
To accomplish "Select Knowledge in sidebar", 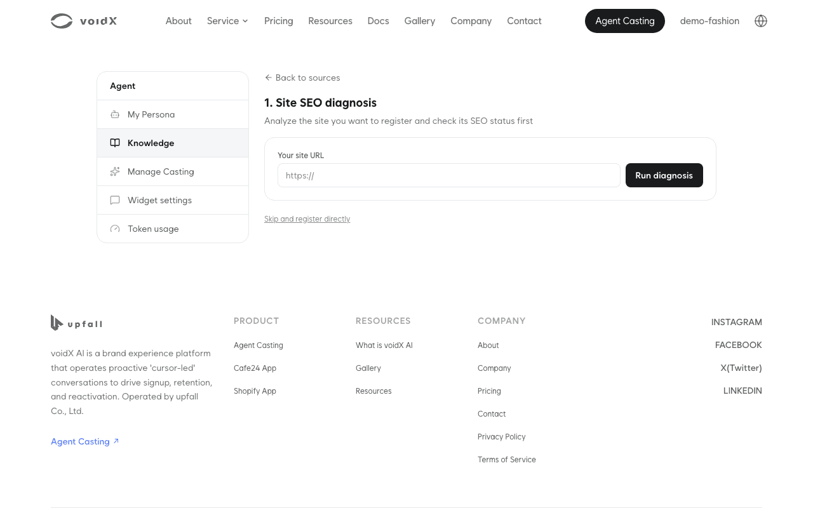I will click(173, 143).
